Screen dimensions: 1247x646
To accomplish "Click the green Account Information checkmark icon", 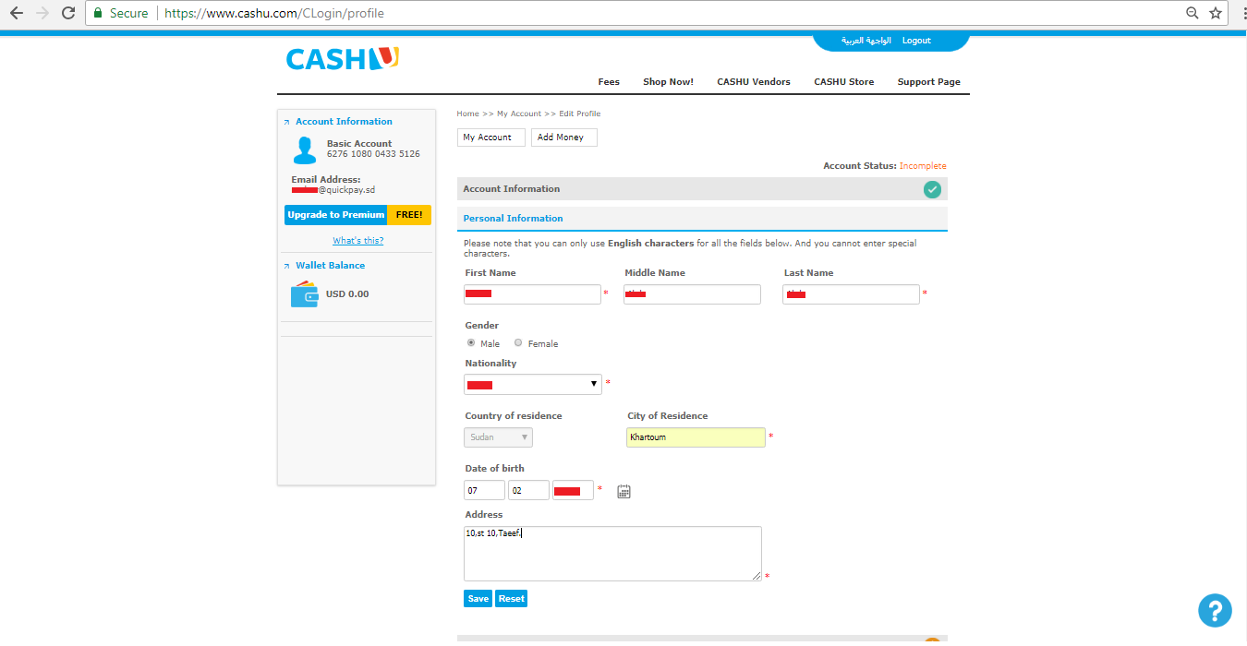I will (x=932, y=189).
